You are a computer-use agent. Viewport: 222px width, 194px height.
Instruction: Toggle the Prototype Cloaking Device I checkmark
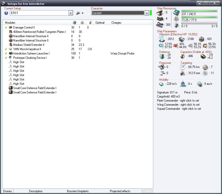(6, 58)
